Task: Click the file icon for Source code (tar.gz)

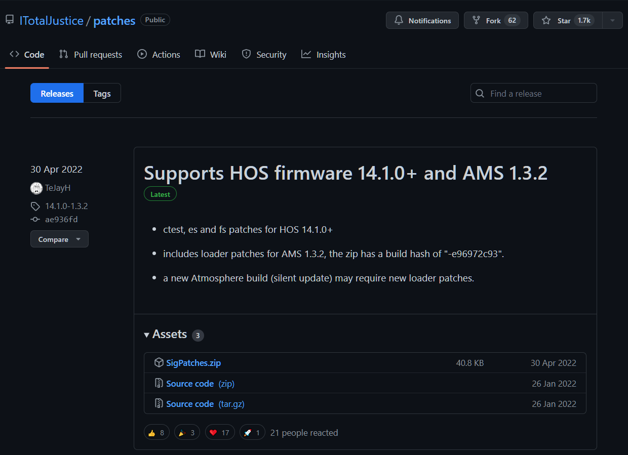Action: [x=159, y=403]
